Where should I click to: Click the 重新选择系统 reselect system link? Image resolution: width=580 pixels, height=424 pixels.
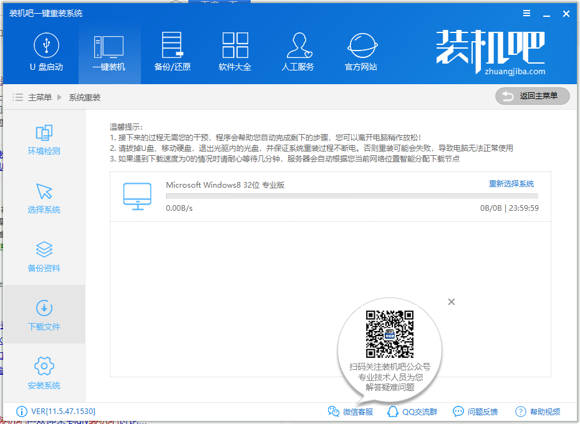(511, 184)
